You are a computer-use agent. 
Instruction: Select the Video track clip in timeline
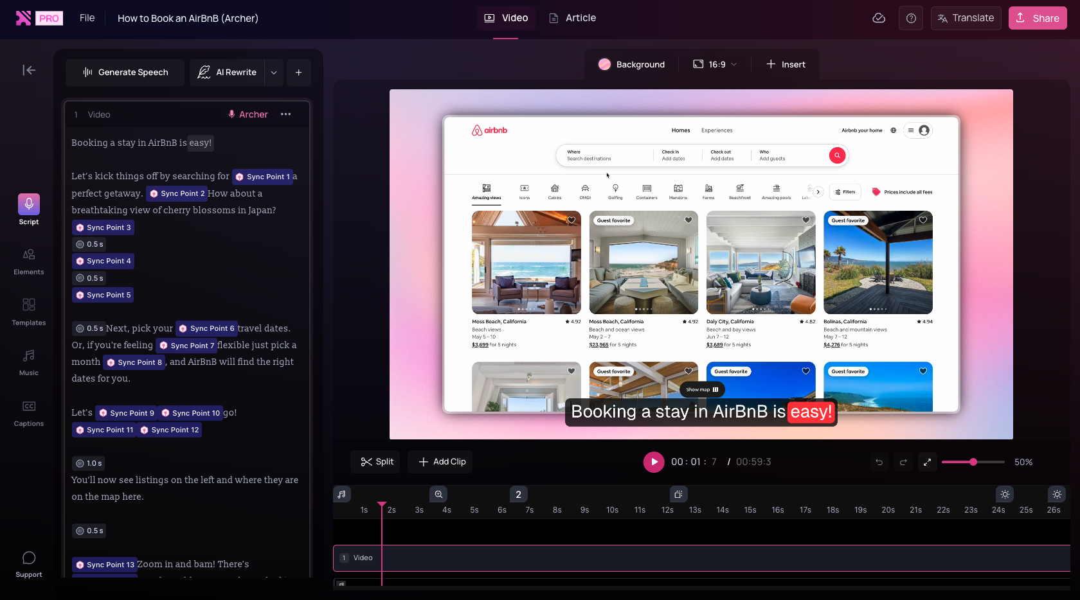(701, 558)
